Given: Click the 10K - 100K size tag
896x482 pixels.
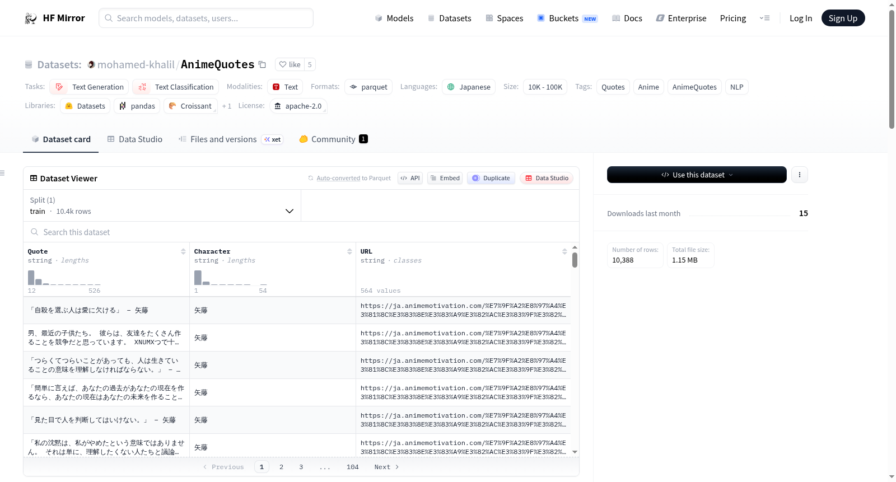Looking at the screenshot, I should click(545, 87).
